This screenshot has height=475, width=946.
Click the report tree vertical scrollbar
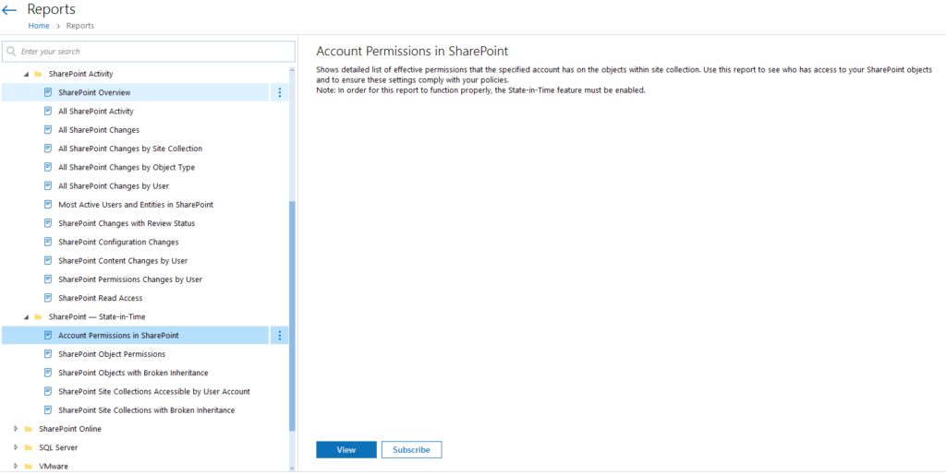click(293, 315)
